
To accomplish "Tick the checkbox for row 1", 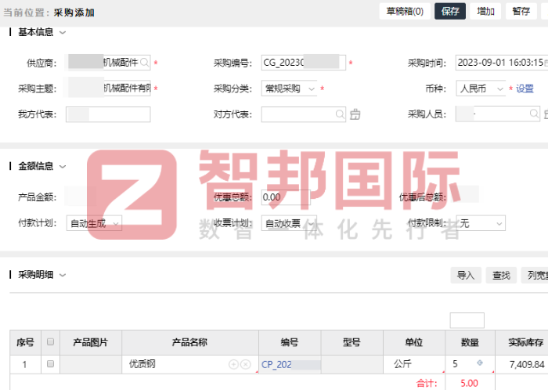I will [x=50, y=364].
